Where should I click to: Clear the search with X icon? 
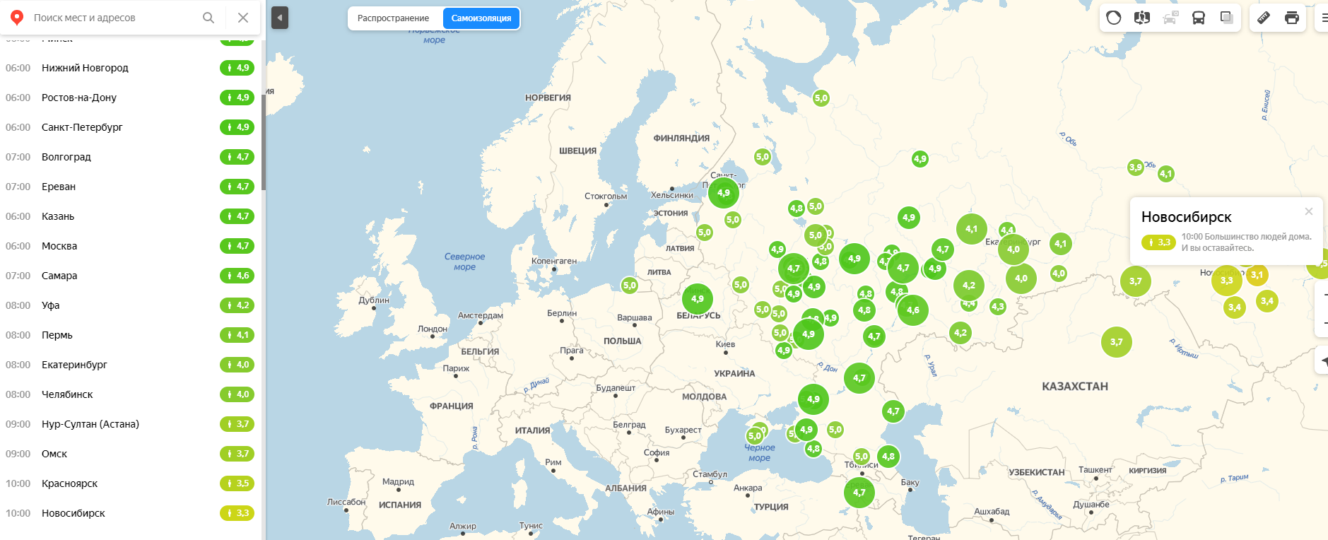pyautogui.click(x=243, y=18)
